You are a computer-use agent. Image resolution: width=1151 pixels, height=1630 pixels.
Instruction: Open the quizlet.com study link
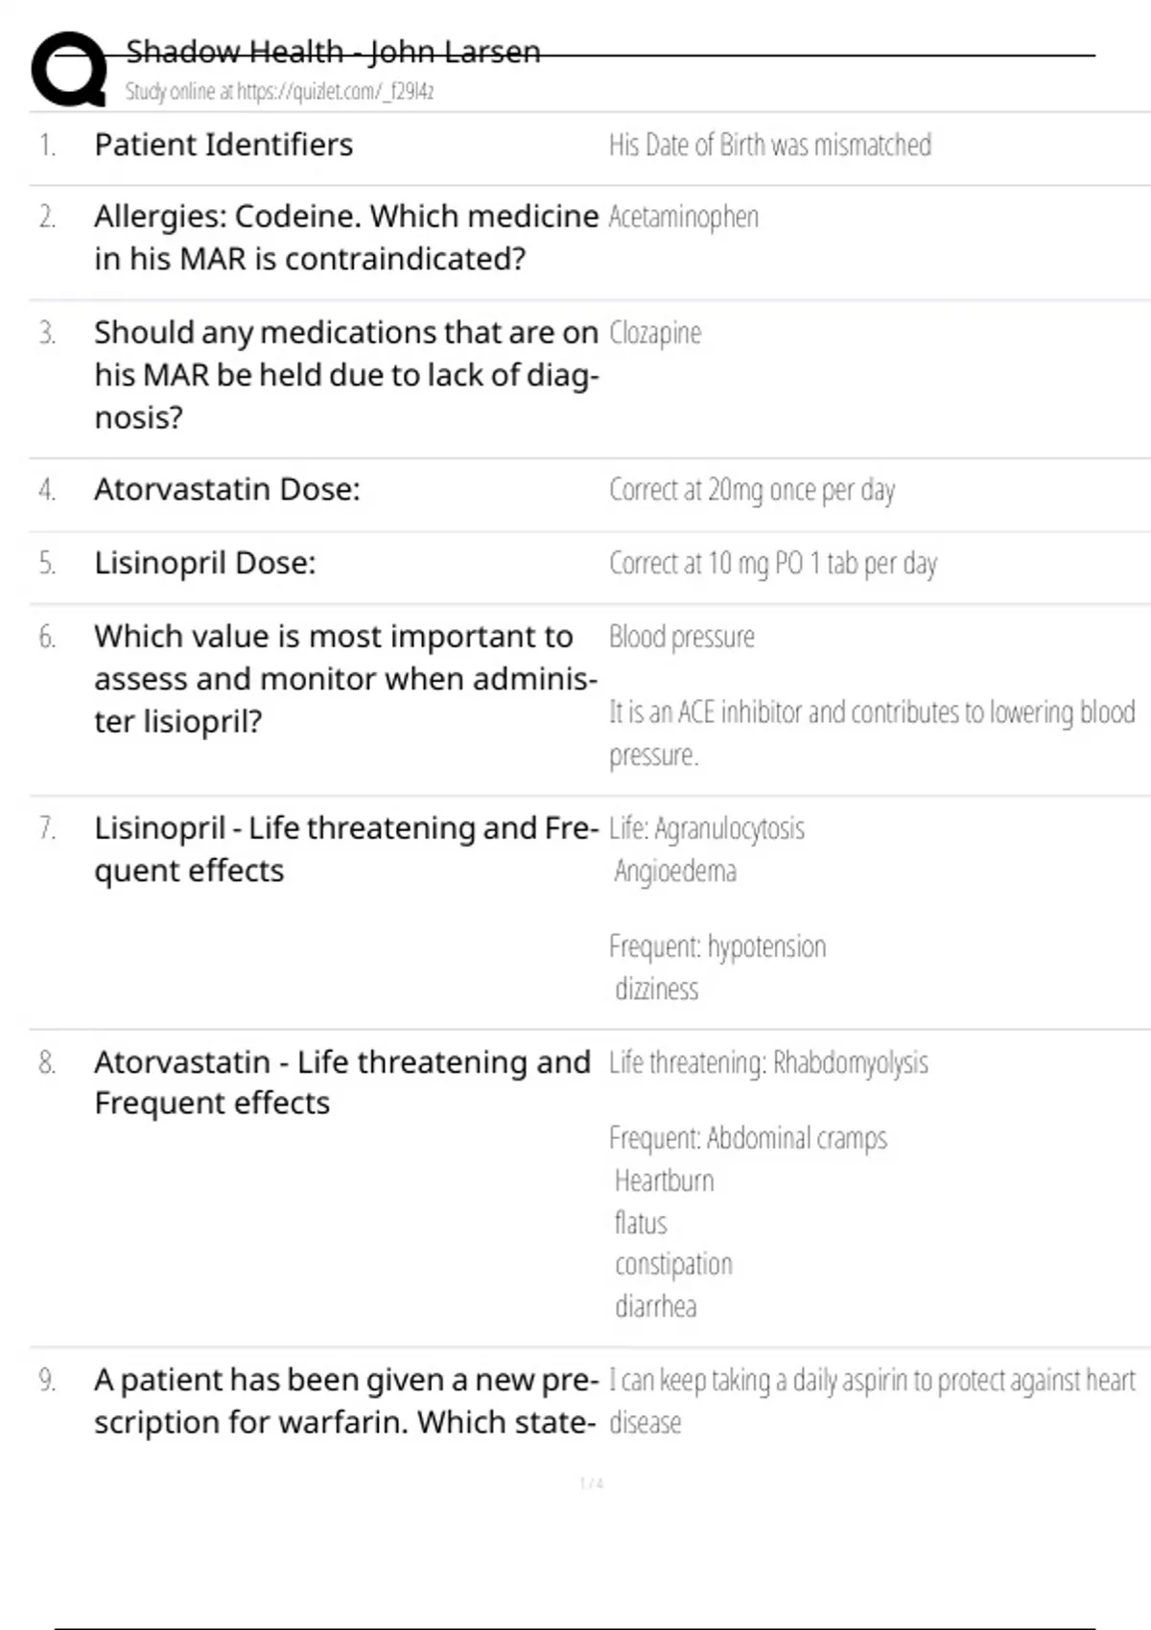point(279,92)
